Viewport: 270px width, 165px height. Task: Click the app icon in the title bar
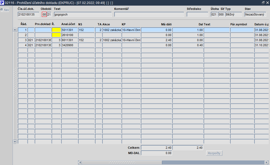click(2, 3)
